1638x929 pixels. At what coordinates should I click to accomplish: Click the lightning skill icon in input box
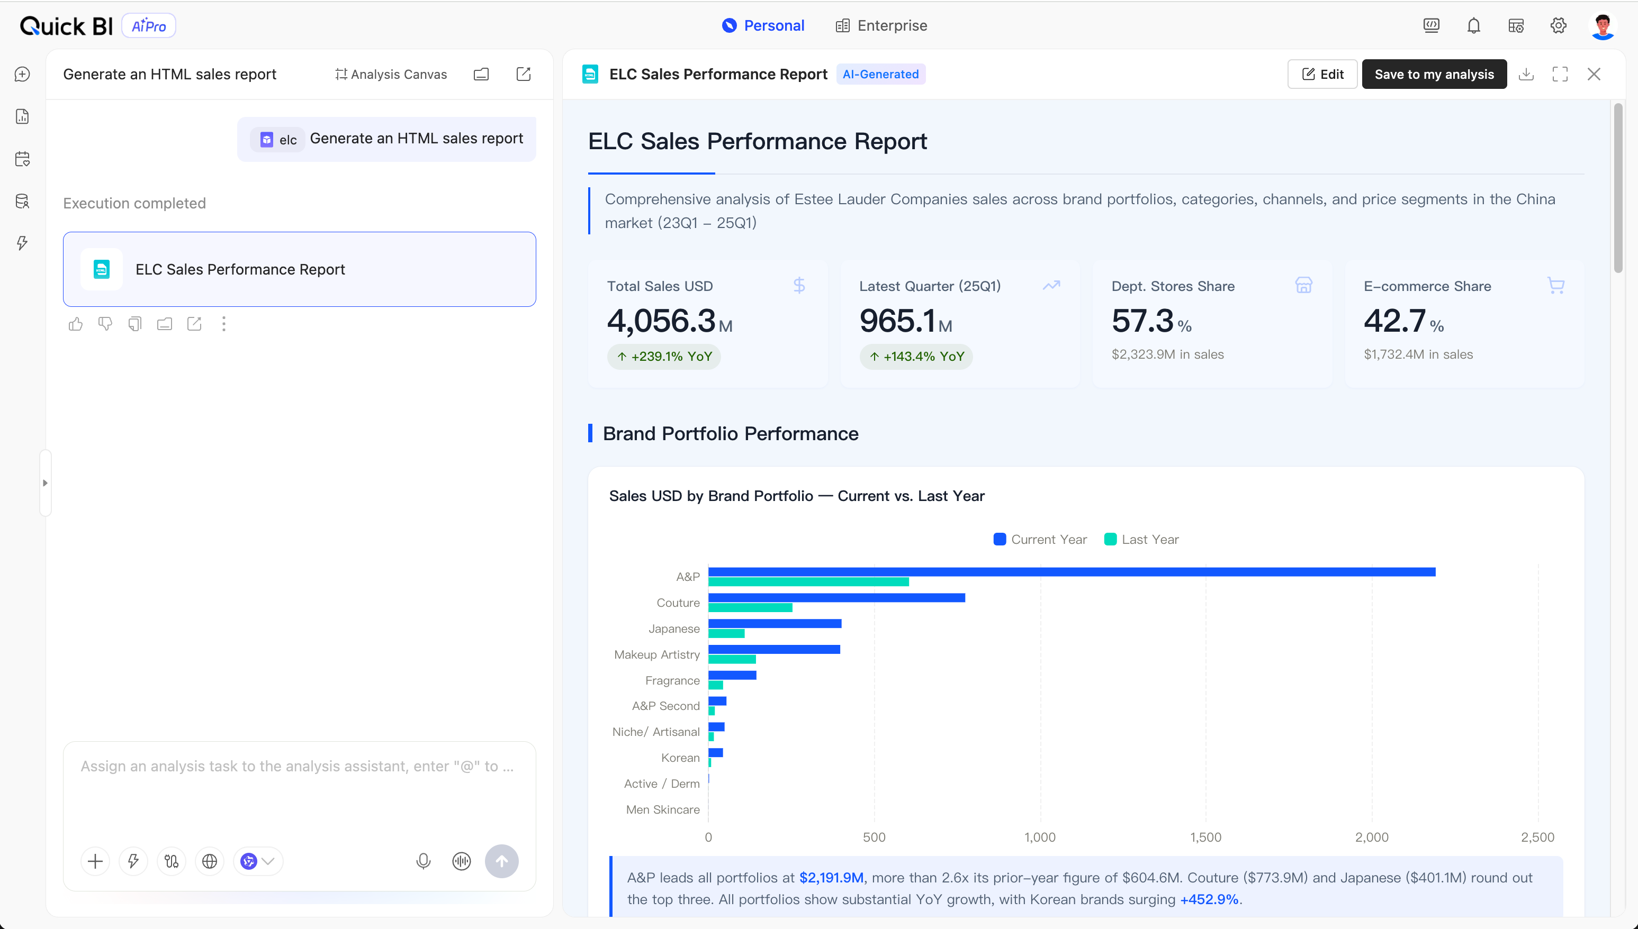pos(133,861)
